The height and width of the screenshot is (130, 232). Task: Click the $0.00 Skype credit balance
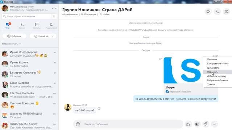31,7
